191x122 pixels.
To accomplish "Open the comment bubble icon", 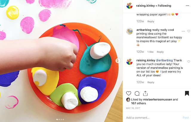I will coord(137,94).
